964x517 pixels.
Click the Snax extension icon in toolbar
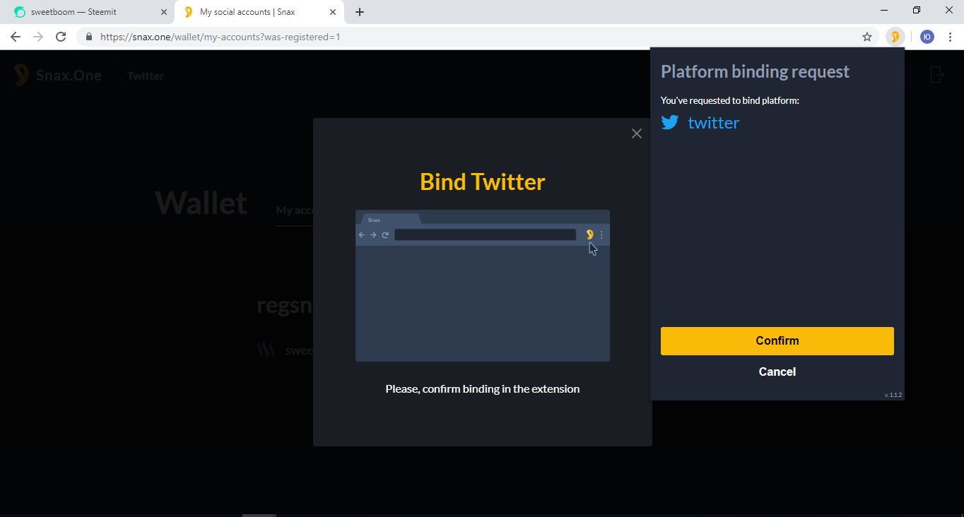(895, 37)
